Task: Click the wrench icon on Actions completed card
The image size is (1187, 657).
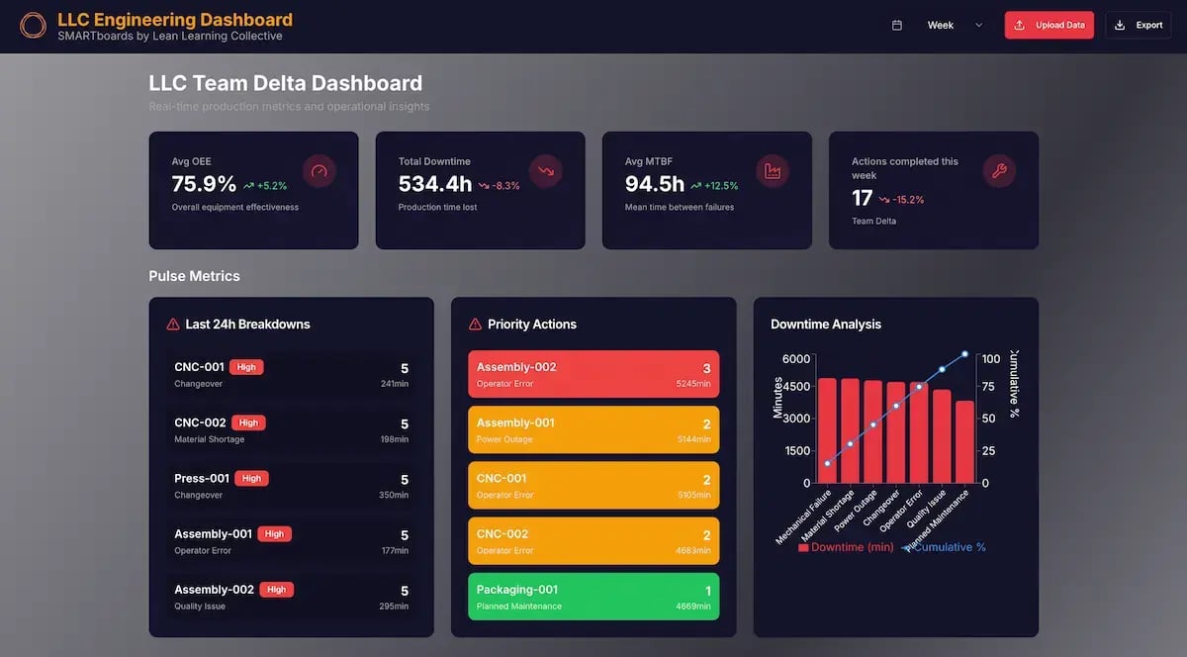Action: coord(999,171)
